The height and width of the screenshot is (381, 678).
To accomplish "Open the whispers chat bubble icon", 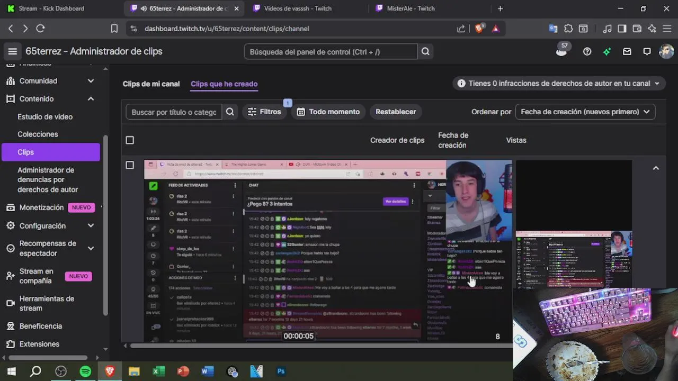I will click(x=647, y=51).
